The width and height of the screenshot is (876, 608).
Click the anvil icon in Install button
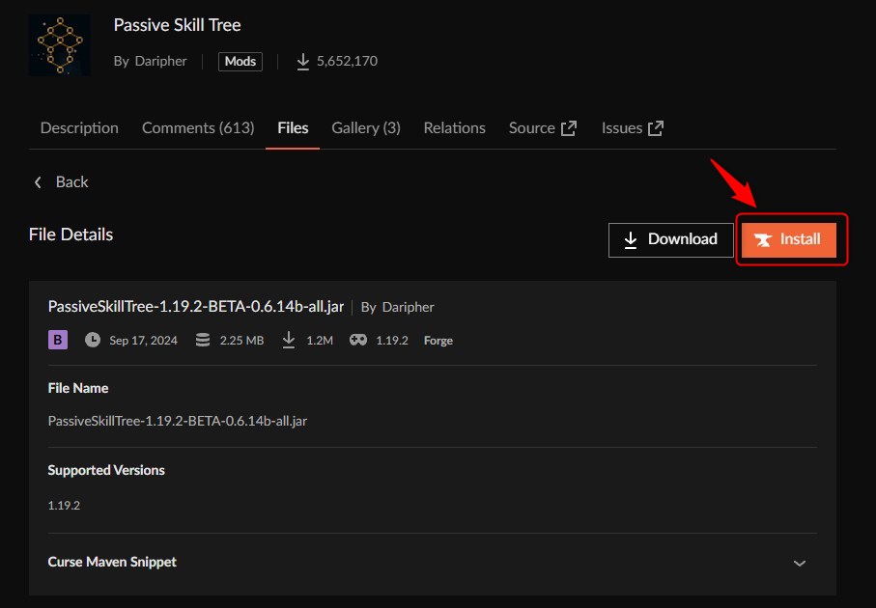(x=763, y=240)
